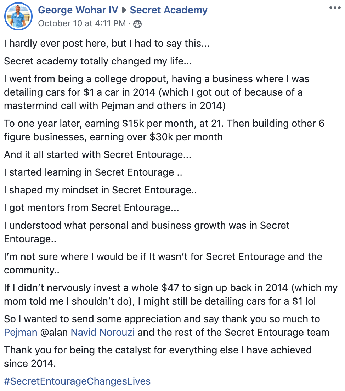Click the "I shaped my mindset" line
345x391 pixels.
[x=100, y=190]
